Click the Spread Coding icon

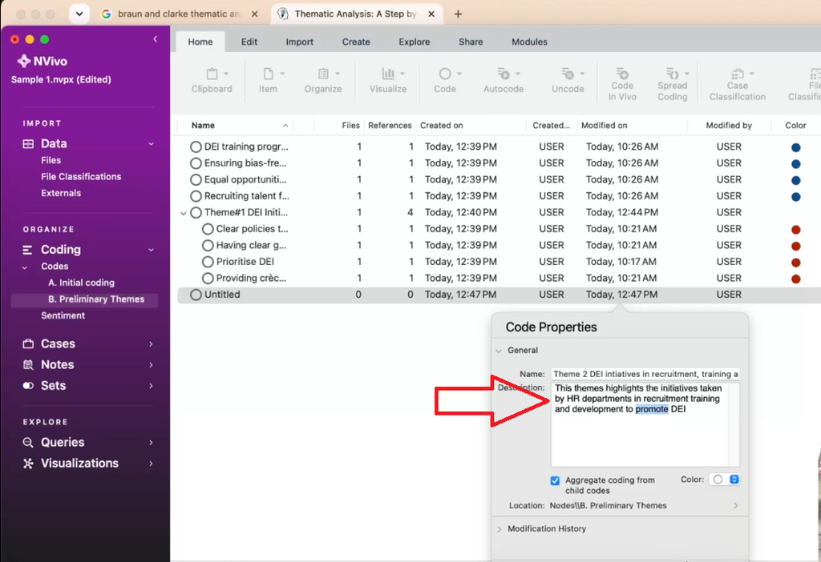click(673, 73)
